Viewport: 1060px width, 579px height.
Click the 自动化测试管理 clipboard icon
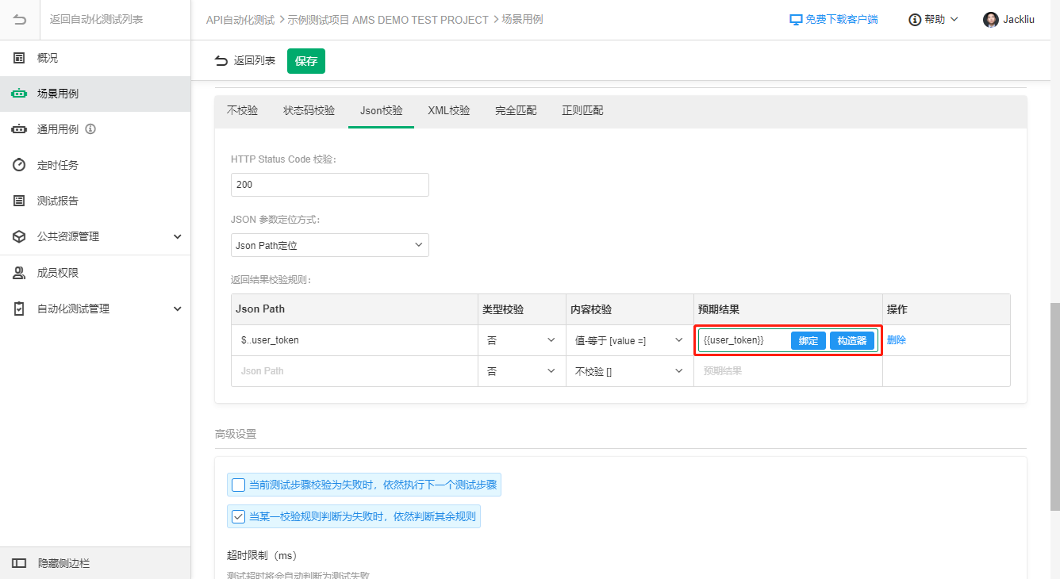19,309
